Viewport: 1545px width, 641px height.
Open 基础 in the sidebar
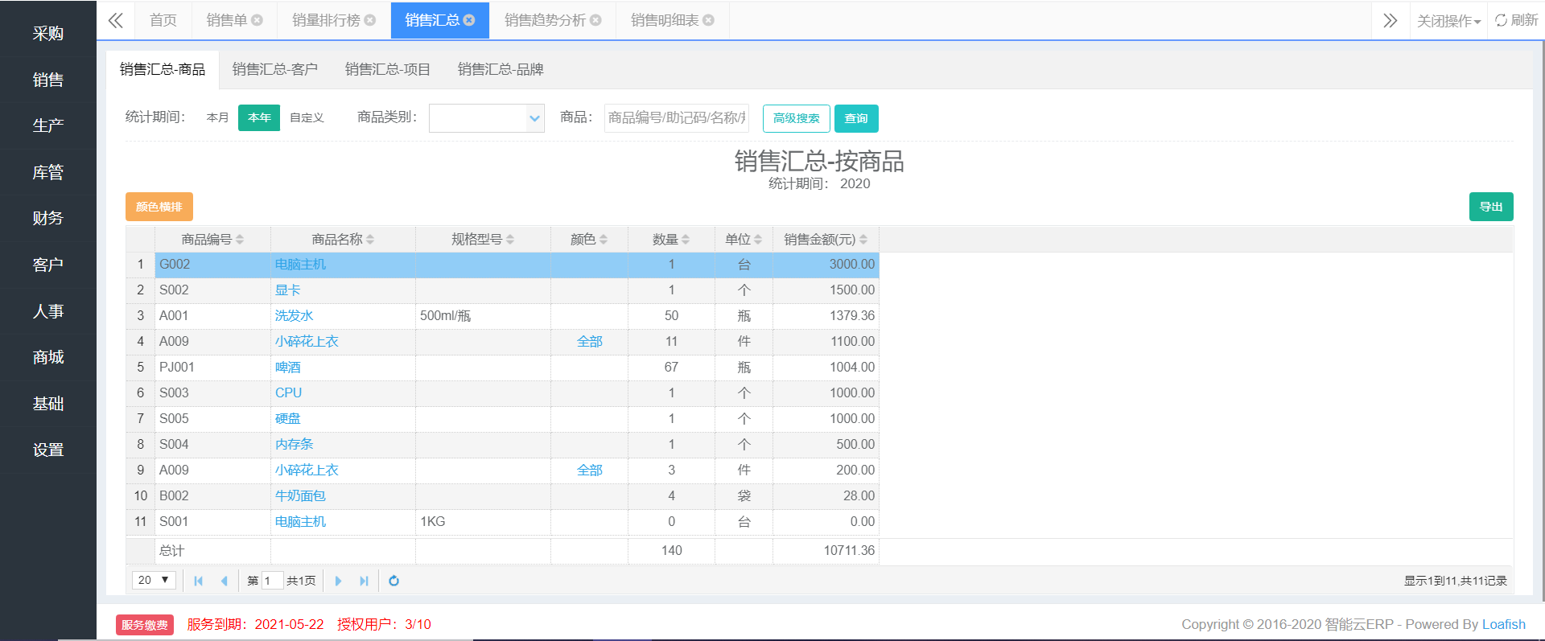point(48,404)
